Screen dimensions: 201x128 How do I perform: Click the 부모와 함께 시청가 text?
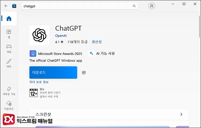click(50, 93)
